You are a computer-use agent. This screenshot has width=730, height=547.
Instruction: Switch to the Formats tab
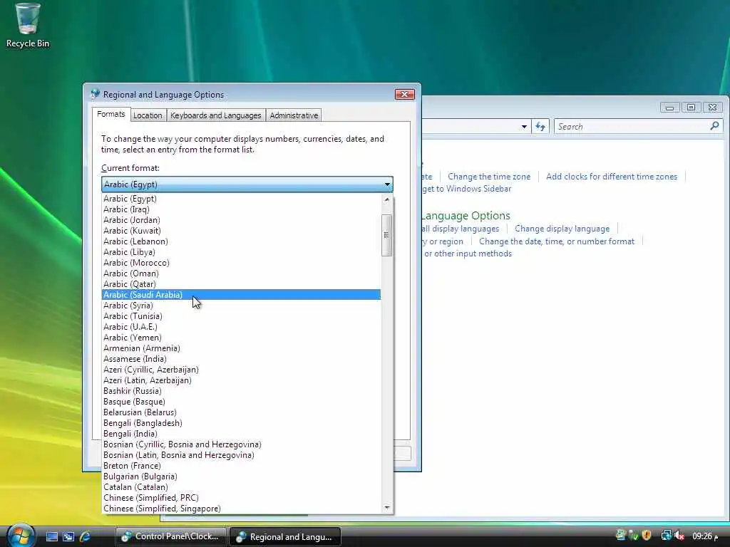[110, 115]
